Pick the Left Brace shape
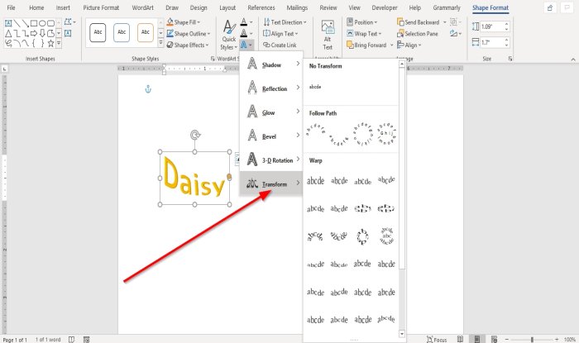This screenshot has width=579, height=343. tap(34, 43)
